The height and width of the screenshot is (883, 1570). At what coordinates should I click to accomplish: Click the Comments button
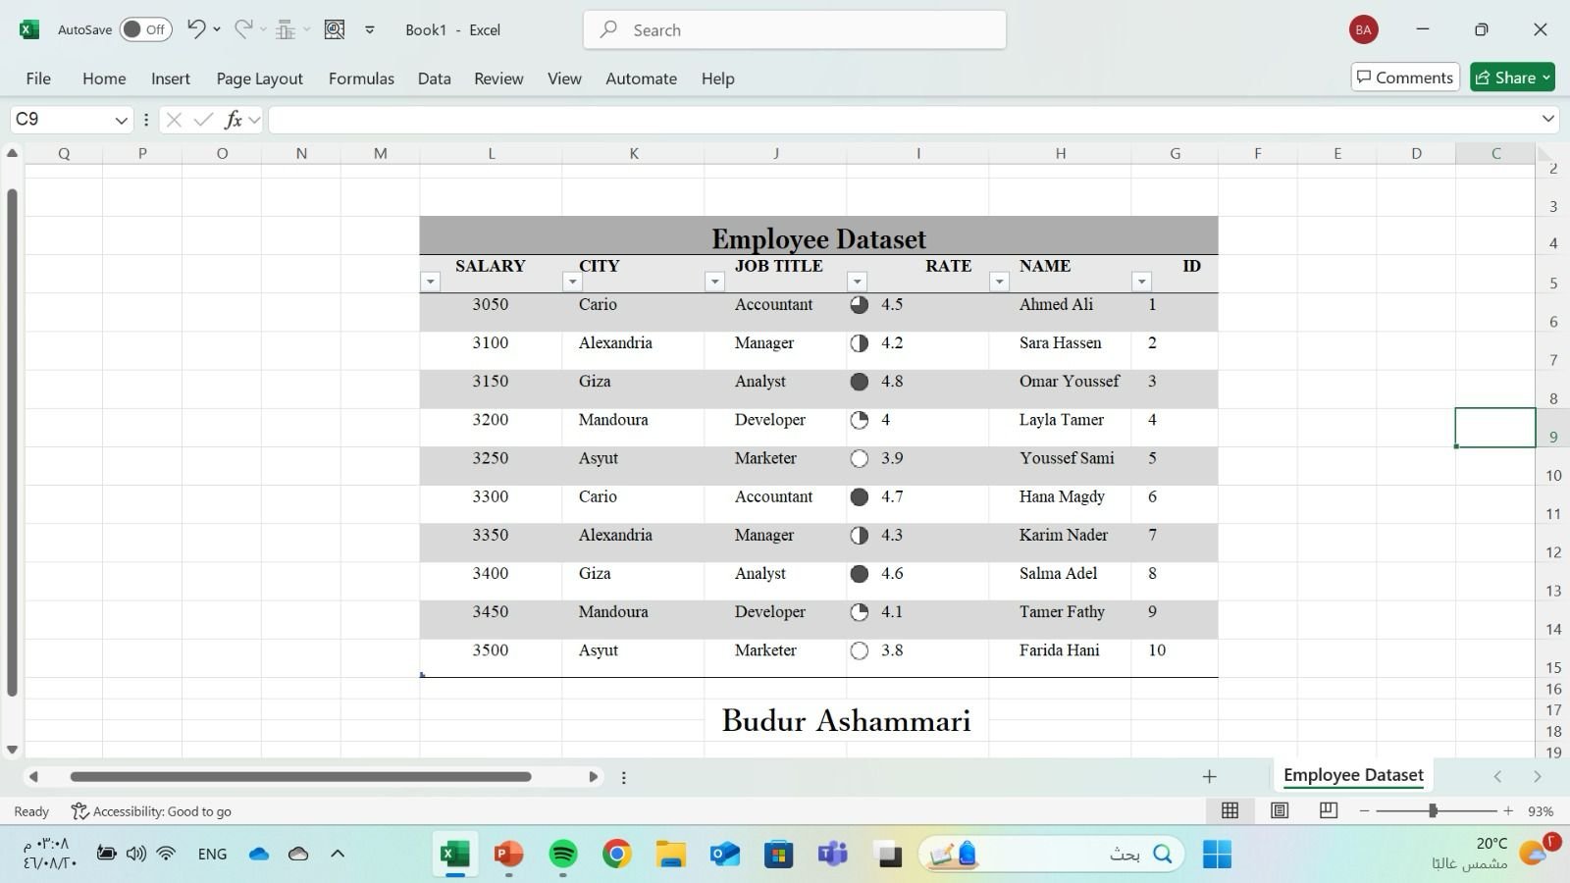pos(1405,78)
